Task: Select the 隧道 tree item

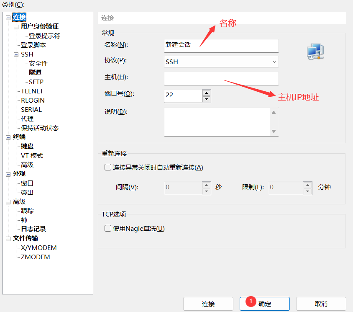Action: pyautogui.click(x=35, y=72)
